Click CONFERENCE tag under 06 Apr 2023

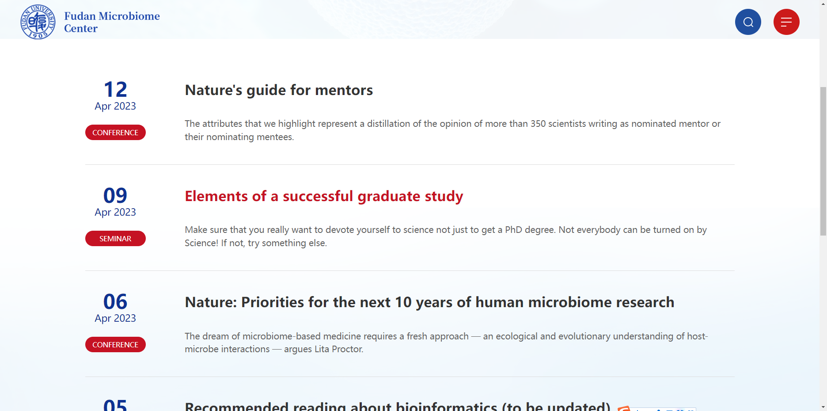point(115,345)
